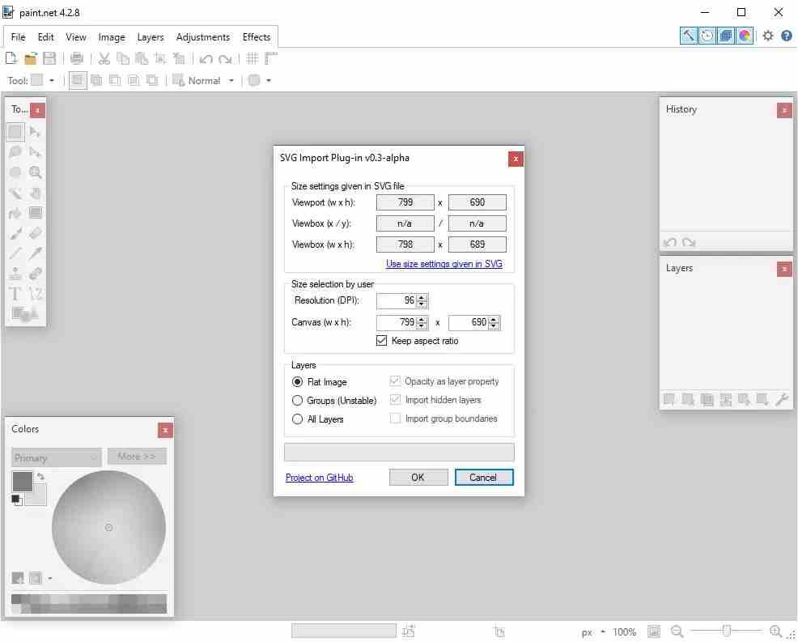Select Groups (Unstable) radio button
Screen dimensions: 798x642
[x=297, y=401]
